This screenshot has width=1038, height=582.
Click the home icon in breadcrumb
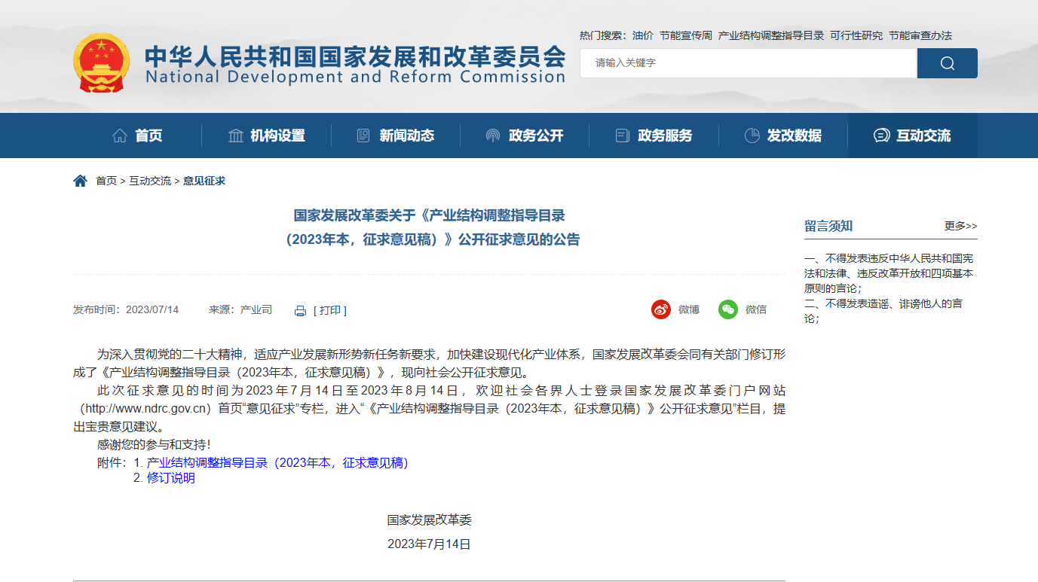point(81,181)
